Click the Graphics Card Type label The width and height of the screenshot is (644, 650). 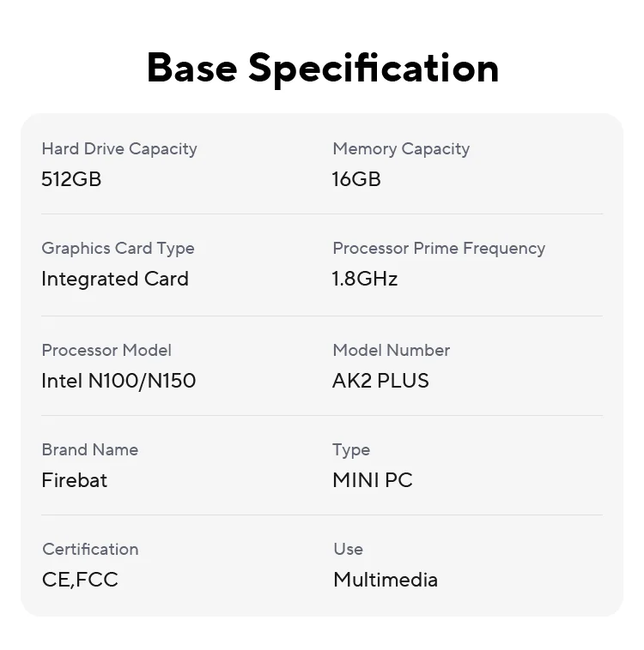click(x=118, y=248)
